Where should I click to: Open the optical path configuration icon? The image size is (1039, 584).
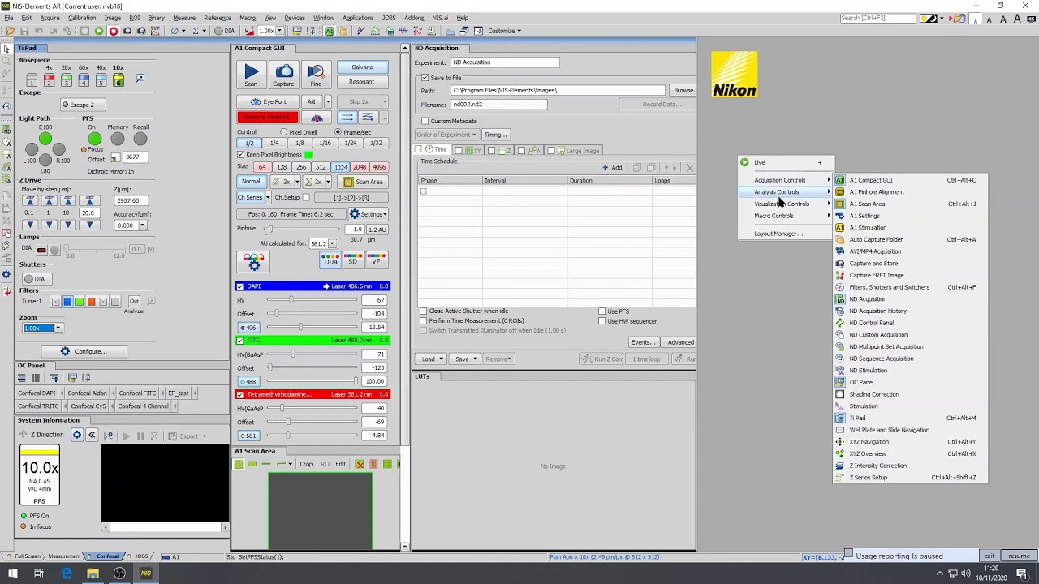[254, 262]
